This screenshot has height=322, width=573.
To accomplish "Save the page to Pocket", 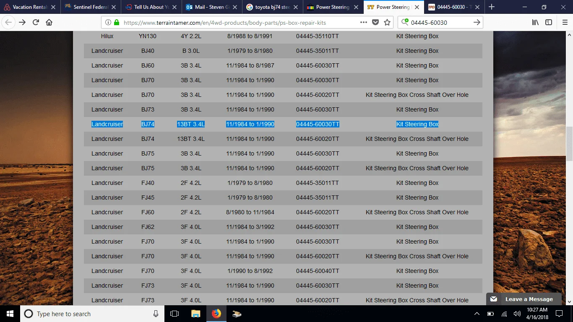I will [375, 22].
